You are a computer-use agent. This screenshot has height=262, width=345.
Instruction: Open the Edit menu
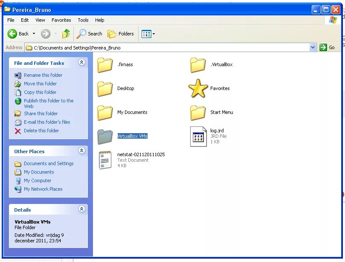click(x=25, y=20)
